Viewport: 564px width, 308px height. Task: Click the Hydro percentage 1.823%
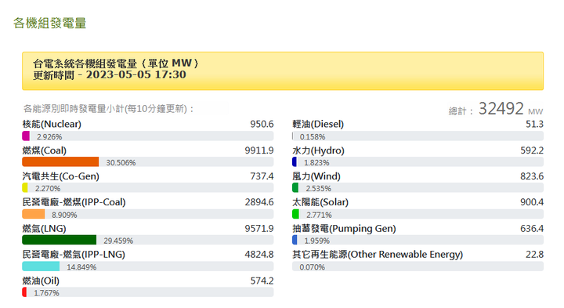tap(316, 163)
